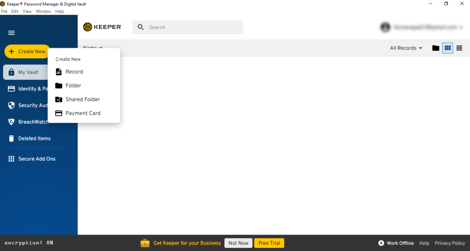470x251 pixels.
Task: Click the Keeper app icon in title bar
Action: coord(3,4)
